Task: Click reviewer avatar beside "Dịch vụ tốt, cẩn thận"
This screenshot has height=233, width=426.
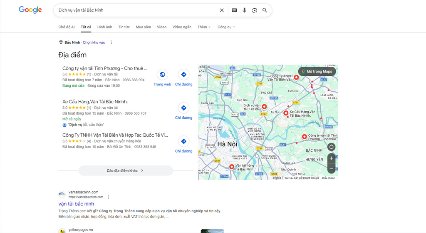Action: (x=64, y=125)
